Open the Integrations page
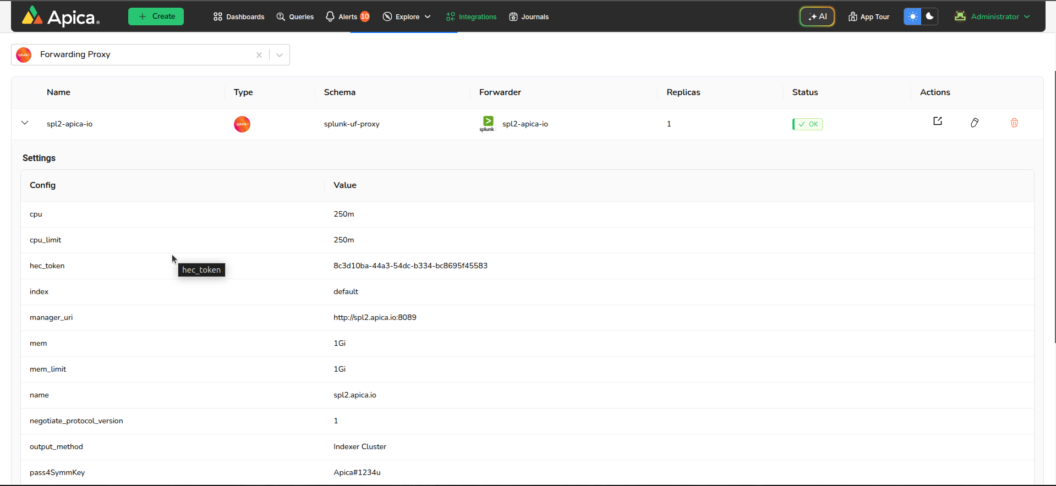The height and width of the screenshot is (486, 1056). point(471,16)
